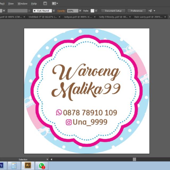Close the Untitled-3 document tab
170x170 pixels.
[60, 17]
